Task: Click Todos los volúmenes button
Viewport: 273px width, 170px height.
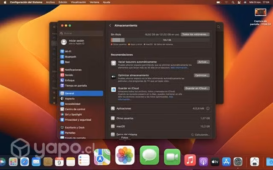Action: pyautogui.click(x=195, y=34)
